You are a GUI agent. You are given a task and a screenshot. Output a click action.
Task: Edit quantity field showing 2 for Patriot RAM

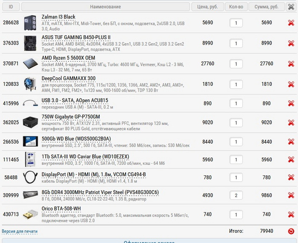click(236, 195)
